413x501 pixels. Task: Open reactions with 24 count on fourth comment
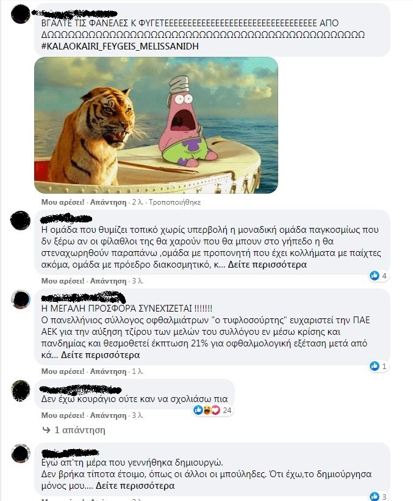tap(213, 410)
